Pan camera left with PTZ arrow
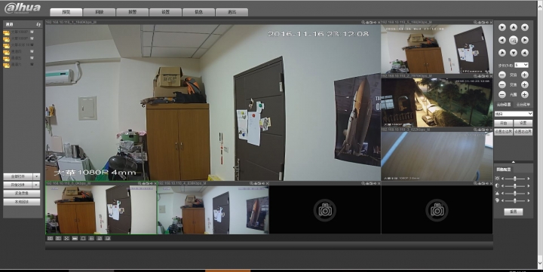543x272 pixels. (x=502, y=40)
